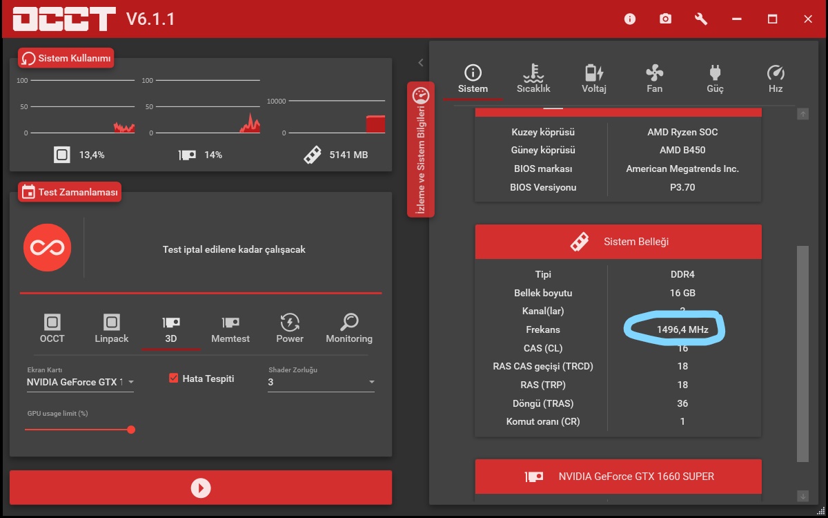This screenshot has height=518, width=828.
Task: Click the RAS CAS geçişi (TRCD) label
Action: pos(543,366)
